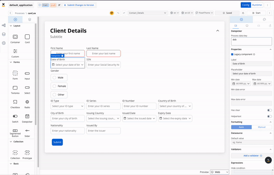
Task: Switch formatting to Auto
Action: pos(241,127)
